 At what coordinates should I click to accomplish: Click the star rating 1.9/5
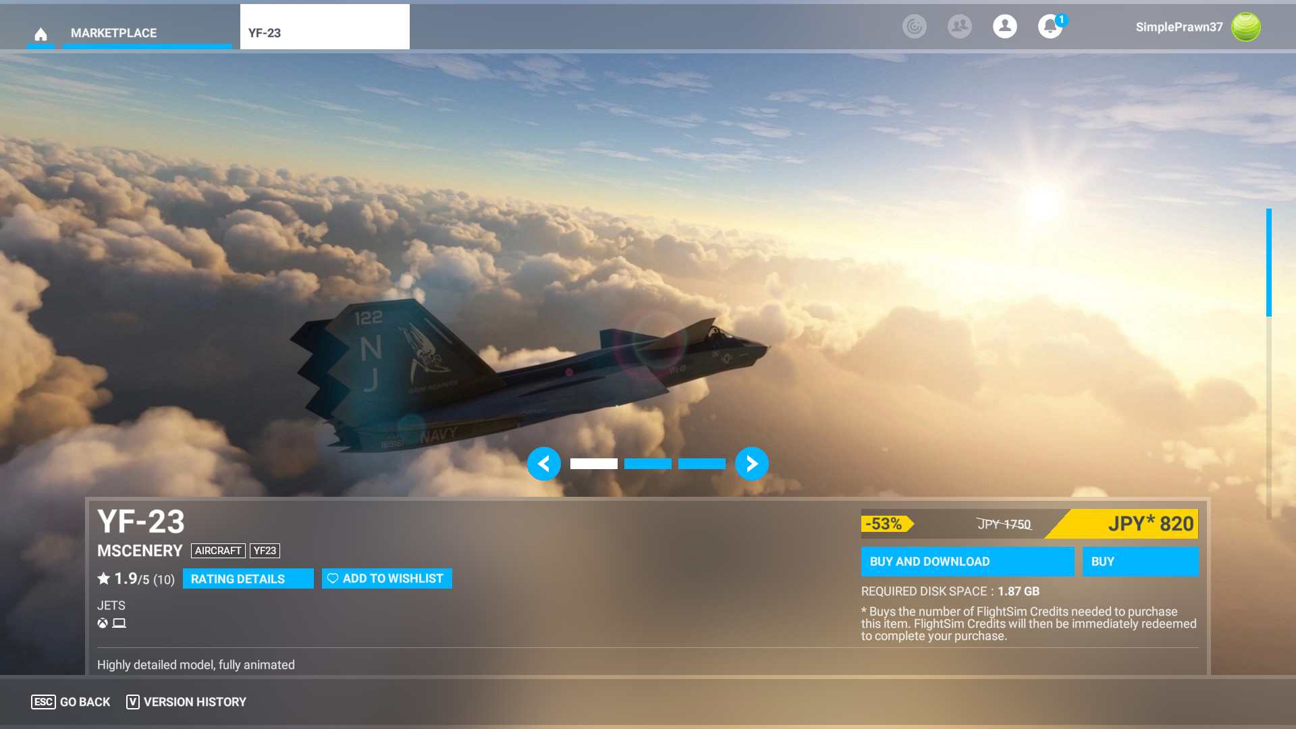(x=136, y=578)
